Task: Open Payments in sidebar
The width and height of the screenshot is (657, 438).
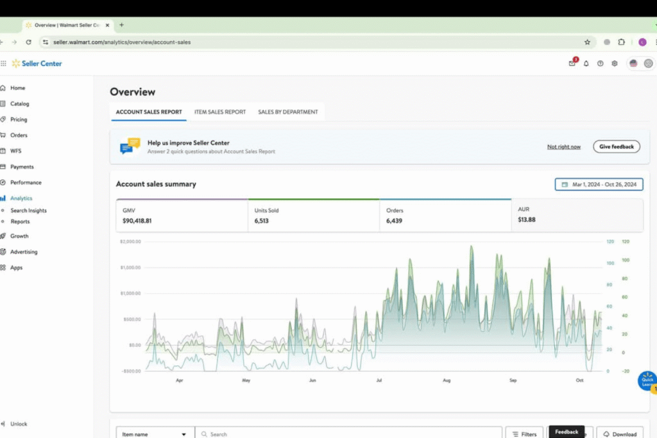Action: (22, 167)
